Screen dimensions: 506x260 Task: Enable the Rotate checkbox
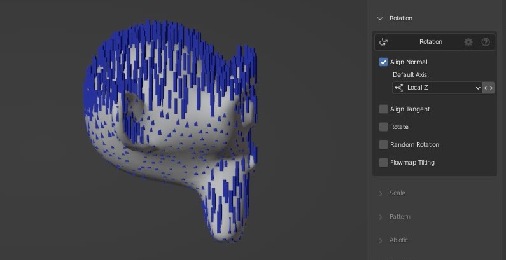coord(383,127)
